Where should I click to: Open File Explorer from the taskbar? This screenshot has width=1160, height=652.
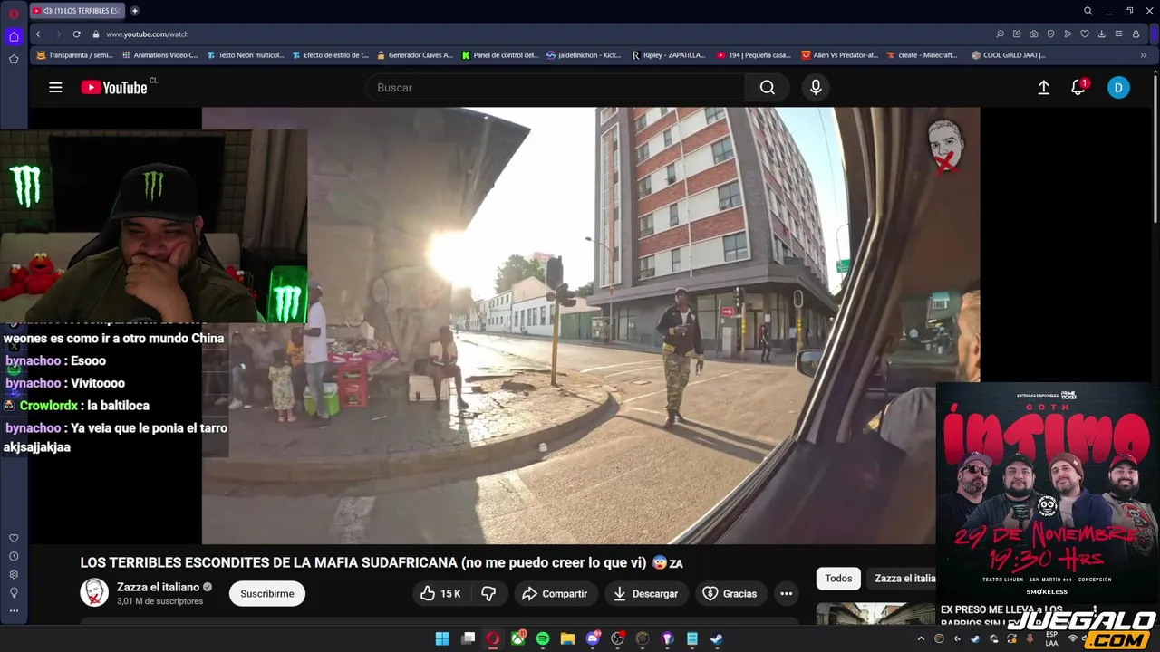[x=567, y=638]
